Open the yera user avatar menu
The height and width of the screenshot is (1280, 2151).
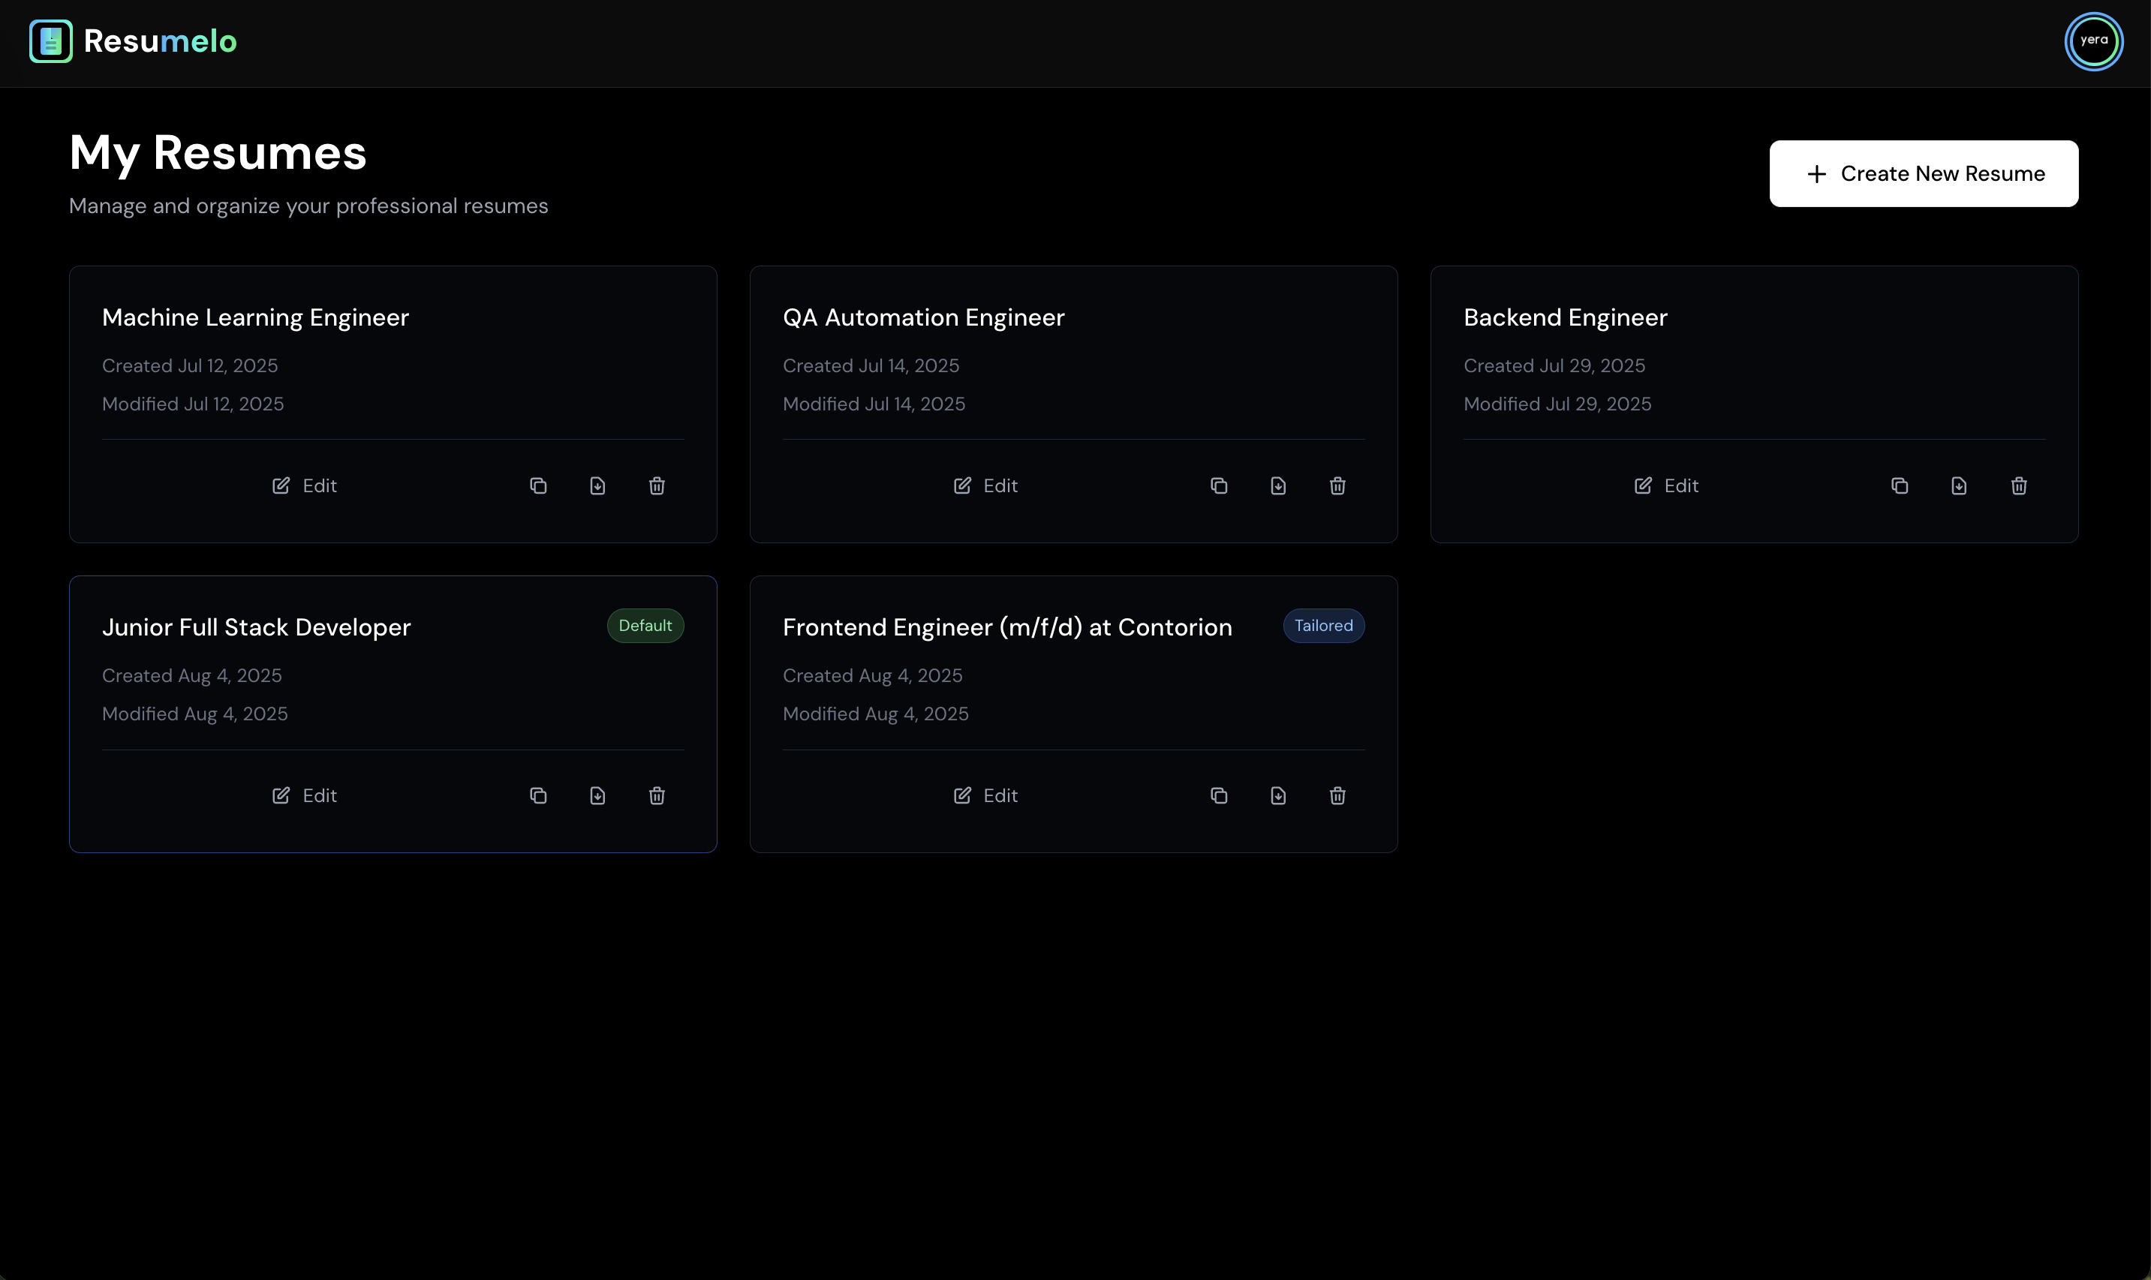(2093, 41)
